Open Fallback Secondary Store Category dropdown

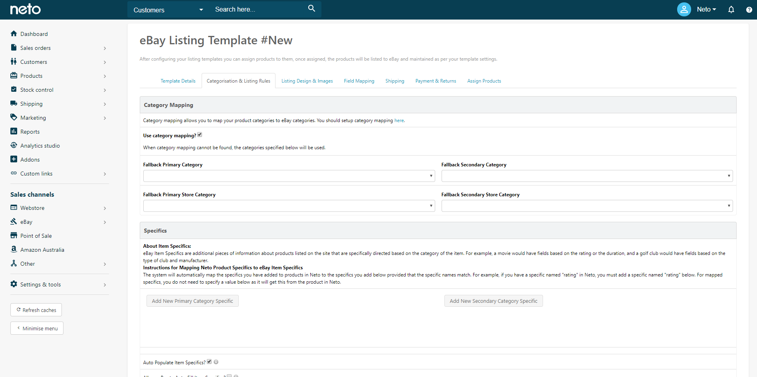click(587, 206)
